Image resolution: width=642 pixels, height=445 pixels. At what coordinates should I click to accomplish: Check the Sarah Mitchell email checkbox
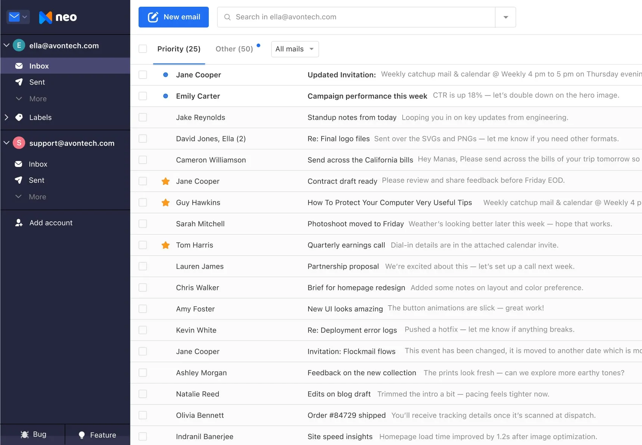click(x=143, y=224)
